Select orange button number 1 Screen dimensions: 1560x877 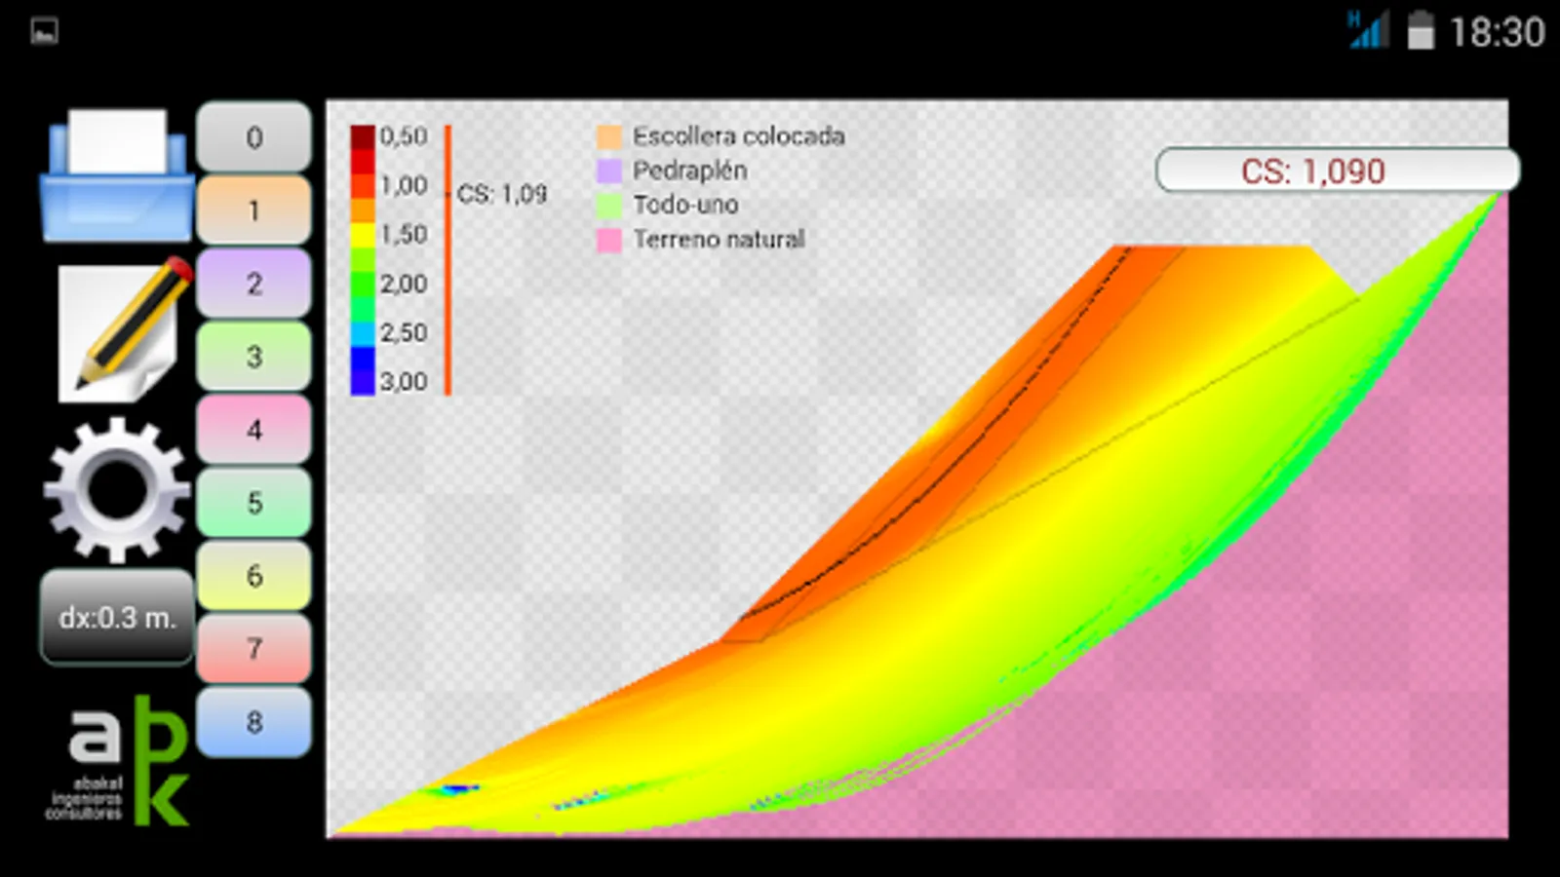pyautogui.click(x=253, y=210)
